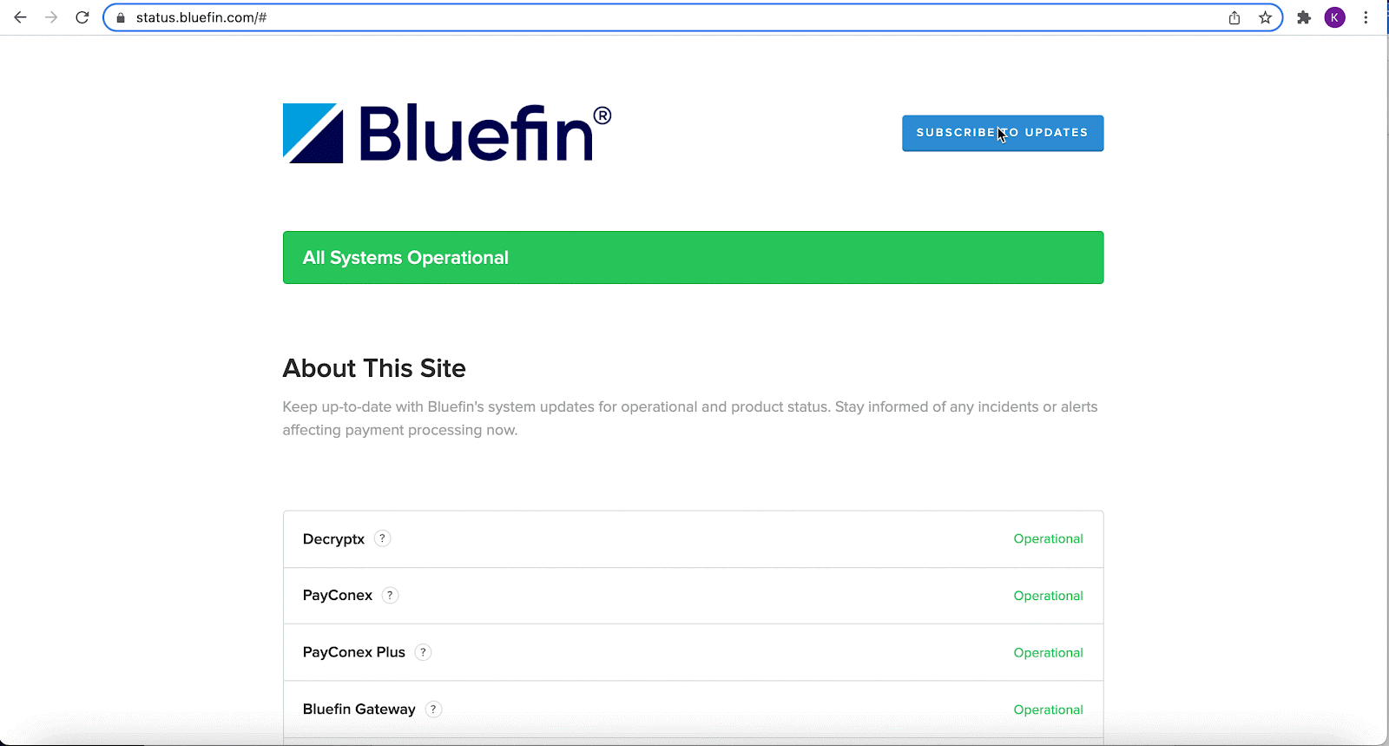This screenshot has height=746, width=1389.
Task: Click the PayConex component name
Action: point(338,595)
